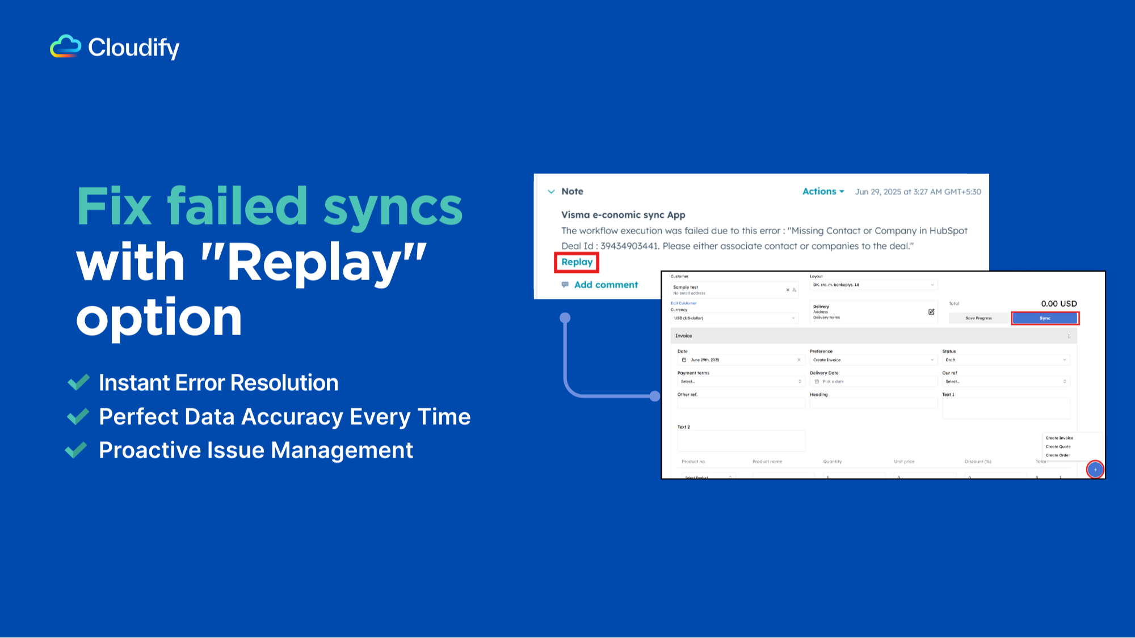Open the Payment terms Select dropdown
Screen dimensions: 1135x638
coord(741,382)
